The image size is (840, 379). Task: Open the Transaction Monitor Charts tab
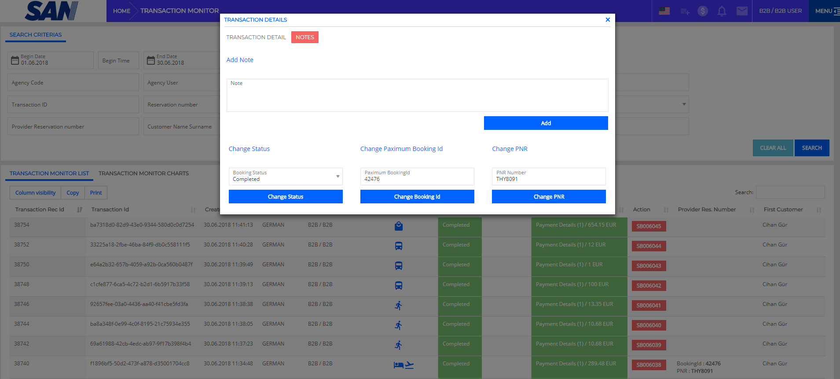click(x=143, y=173)
